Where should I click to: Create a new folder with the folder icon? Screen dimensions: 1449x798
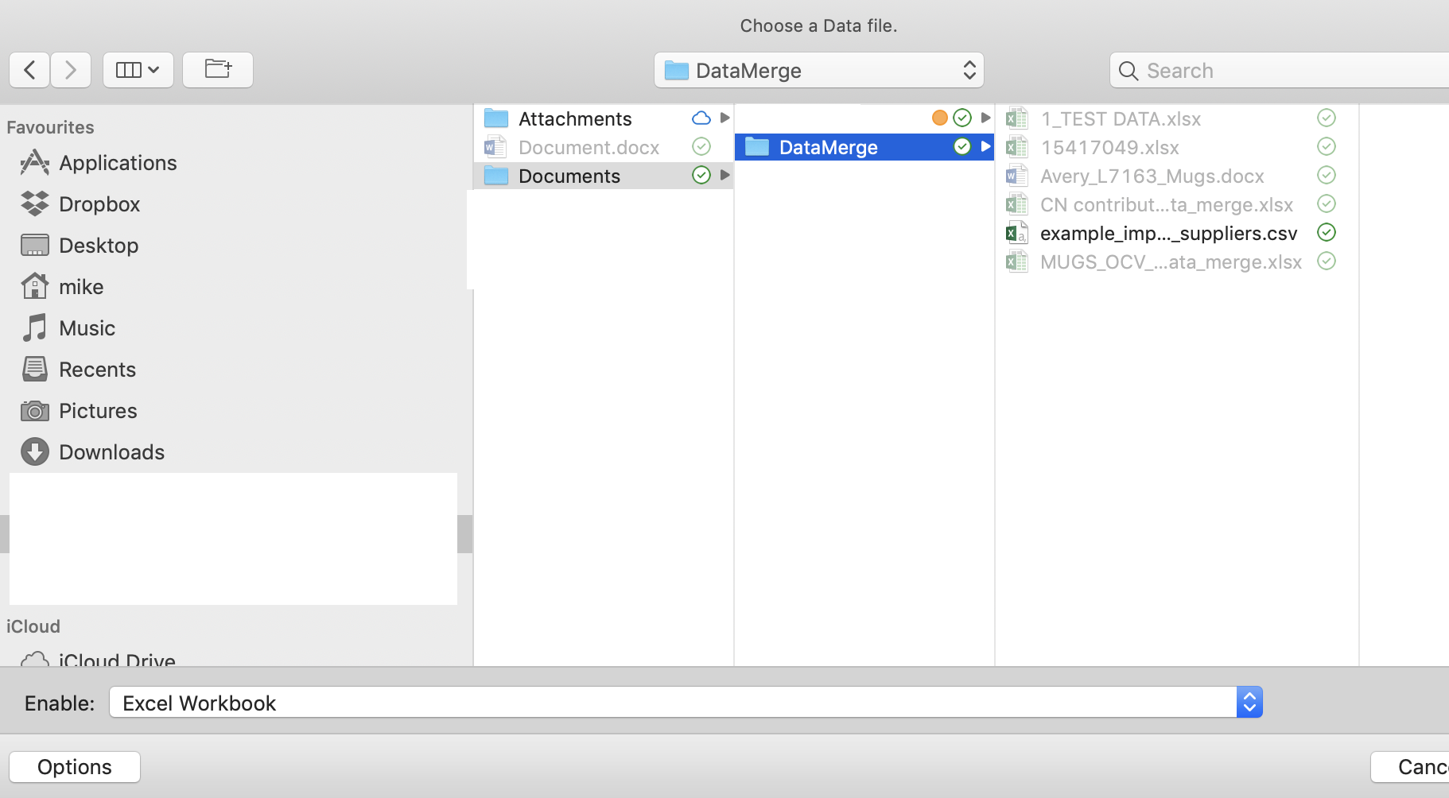(218, 70)
